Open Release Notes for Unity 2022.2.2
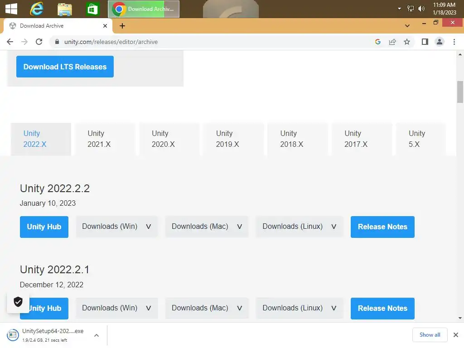Screen dimensions: 464x348 [x=382, y=227]
